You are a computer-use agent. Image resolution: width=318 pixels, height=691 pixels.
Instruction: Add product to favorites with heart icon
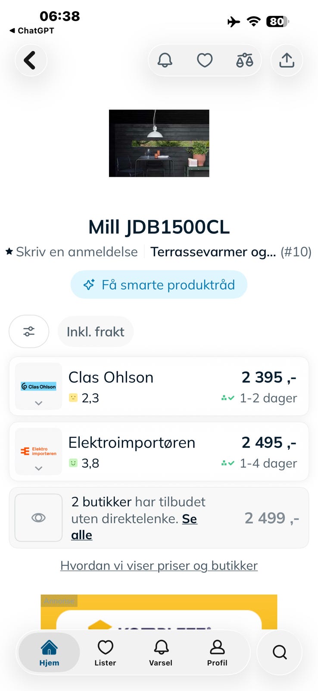(205, 60)
